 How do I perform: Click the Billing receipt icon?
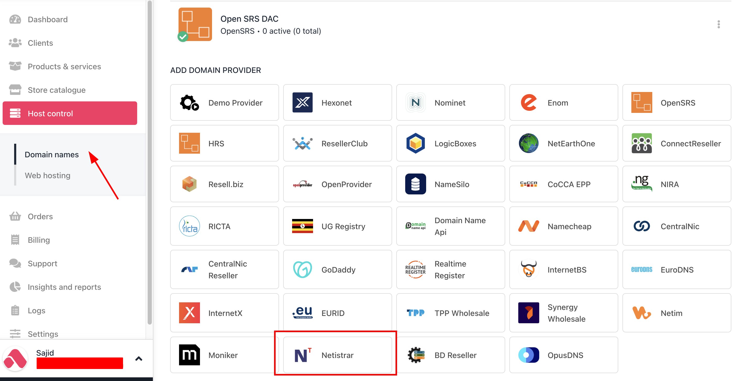click(15, 240)
